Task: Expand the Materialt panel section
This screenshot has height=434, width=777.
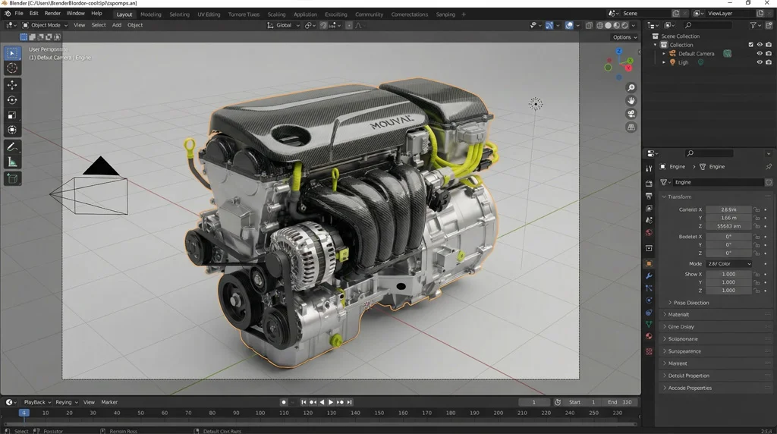Action: (678, 314)
